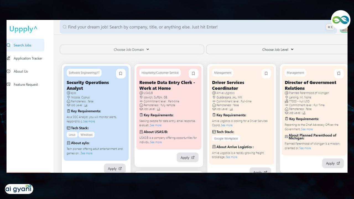354x199 pixels.
Task: Click the building icon beside About USASJB
Action: click(141, 132)
